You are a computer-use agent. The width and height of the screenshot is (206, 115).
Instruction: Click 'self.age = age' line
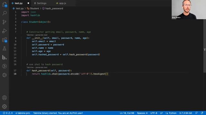point(41,51)
